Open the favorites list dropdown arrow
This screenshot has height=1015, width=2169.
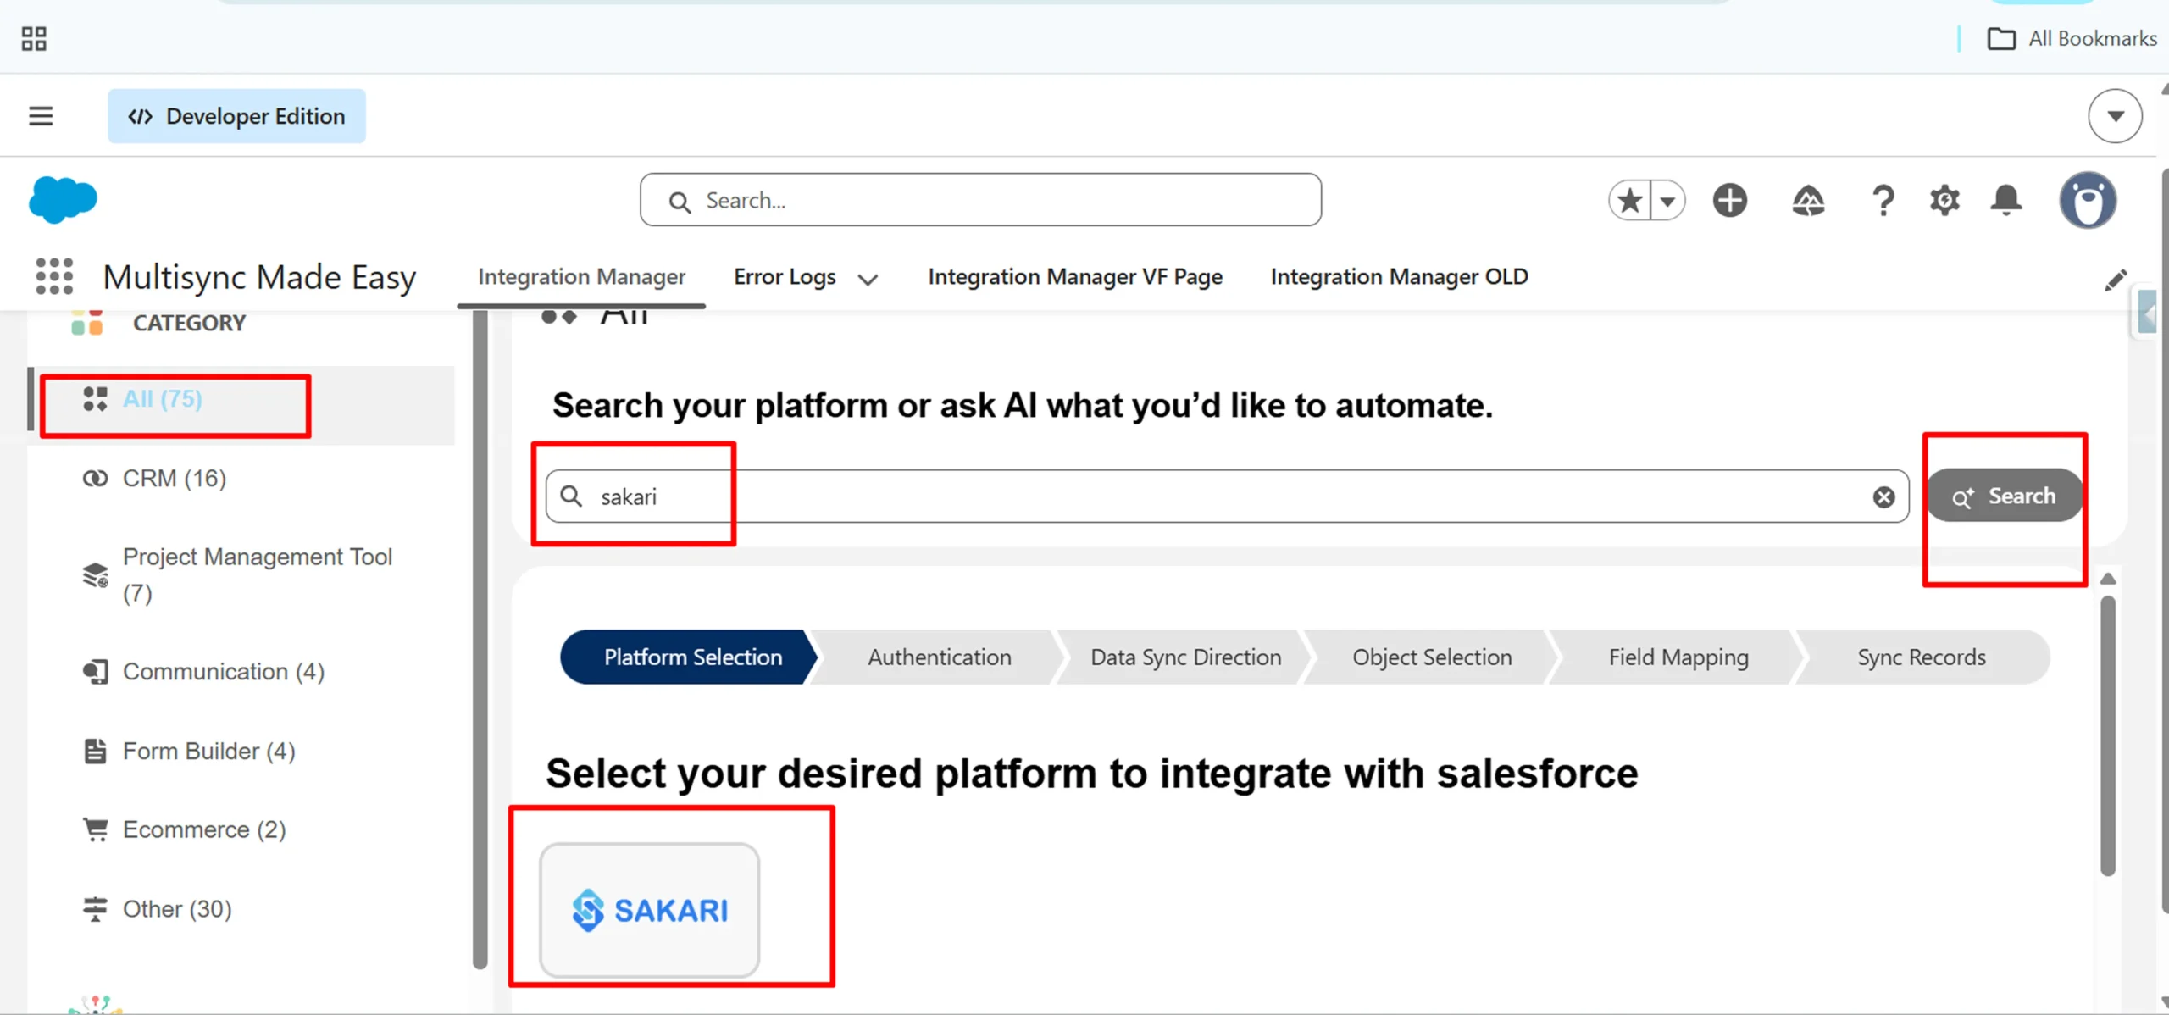[1667, 201]
